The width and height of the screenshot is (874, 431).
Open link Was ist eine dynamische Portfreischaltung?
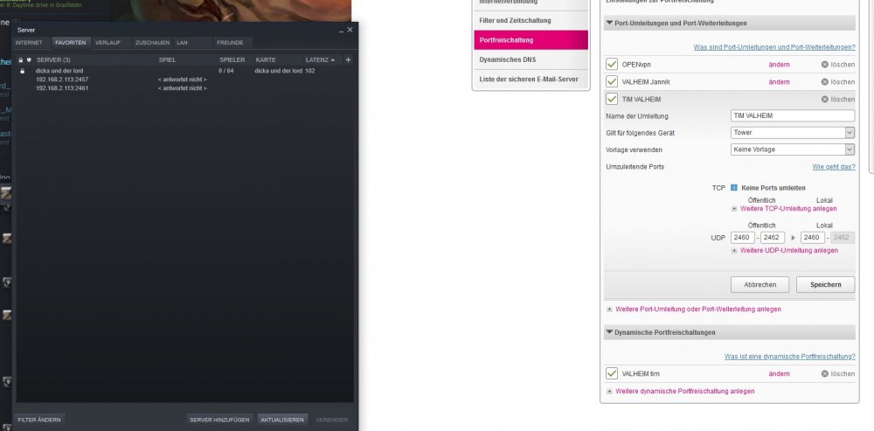[x=790, y=357]
